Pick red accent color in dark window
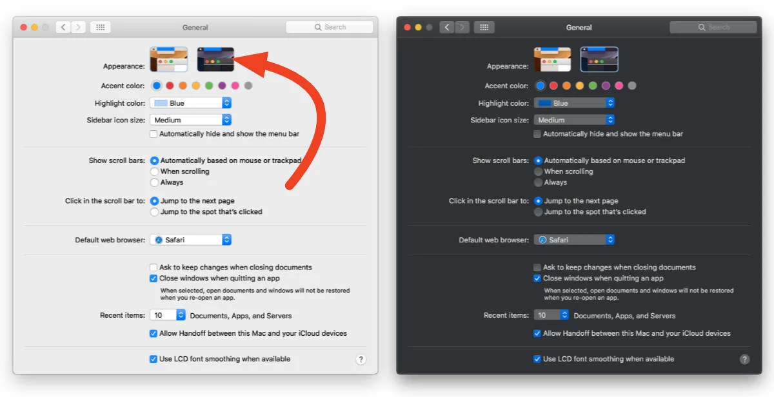Viewport: 774px width, 406px height. click(x=553, y=86)
